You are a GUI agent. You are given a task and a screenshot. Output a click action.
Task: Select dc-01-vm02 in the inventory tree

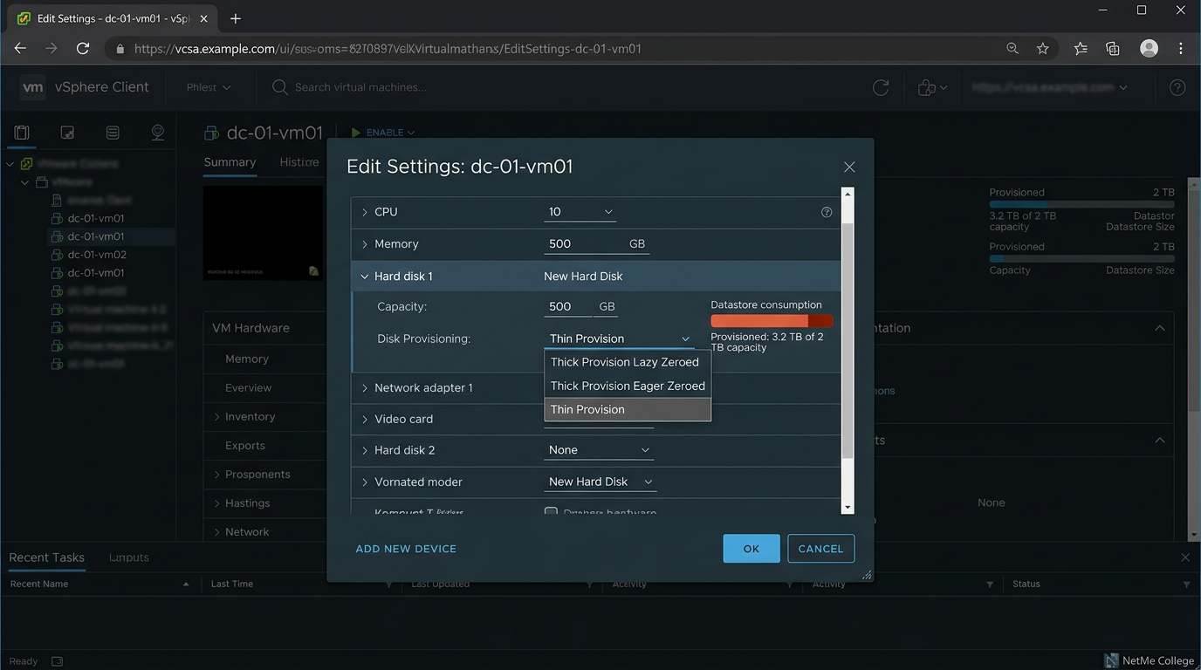(97, 255)
